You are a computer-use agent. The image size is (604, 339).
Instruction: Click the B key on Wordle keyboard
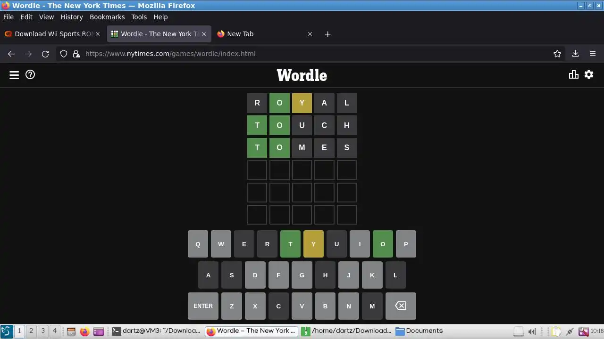[325, 306]
